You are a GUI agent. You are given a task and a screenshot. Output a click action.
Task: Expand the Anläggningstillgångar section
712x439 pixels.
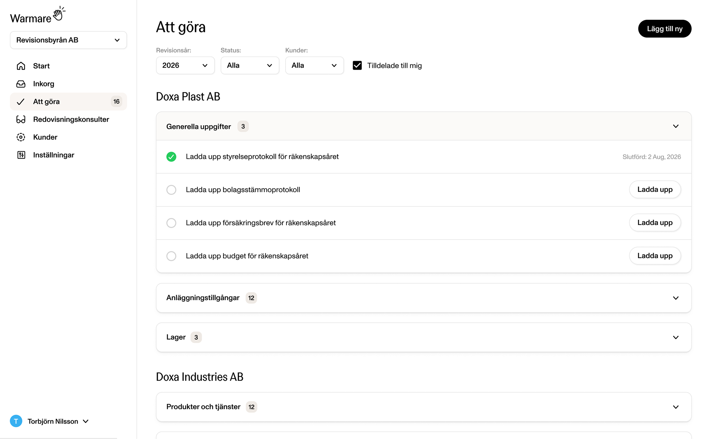click(675, 298)
